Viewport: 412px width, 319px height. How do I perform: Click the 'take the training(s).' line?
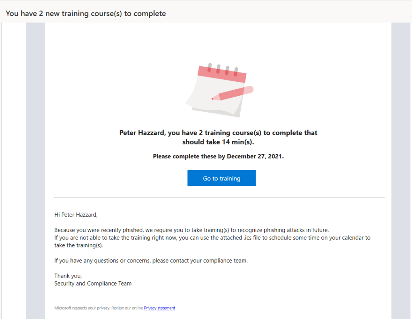(x=78, y=245)
